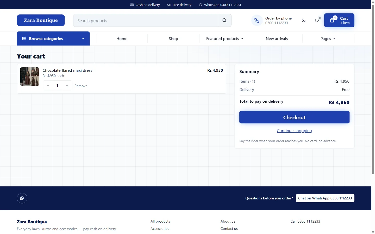375x234 pixels.
Task: Open the Cart button with bag icon
Action: click(x=339, y=20)
